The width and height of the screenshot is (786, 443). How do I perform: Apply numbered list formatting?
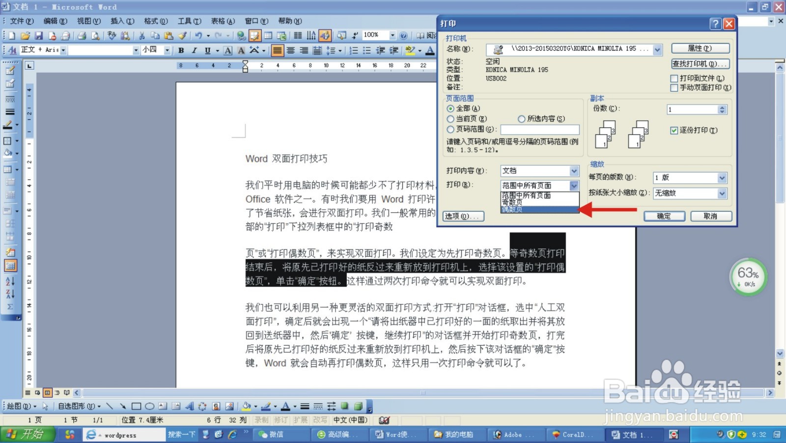pos(353,50)
